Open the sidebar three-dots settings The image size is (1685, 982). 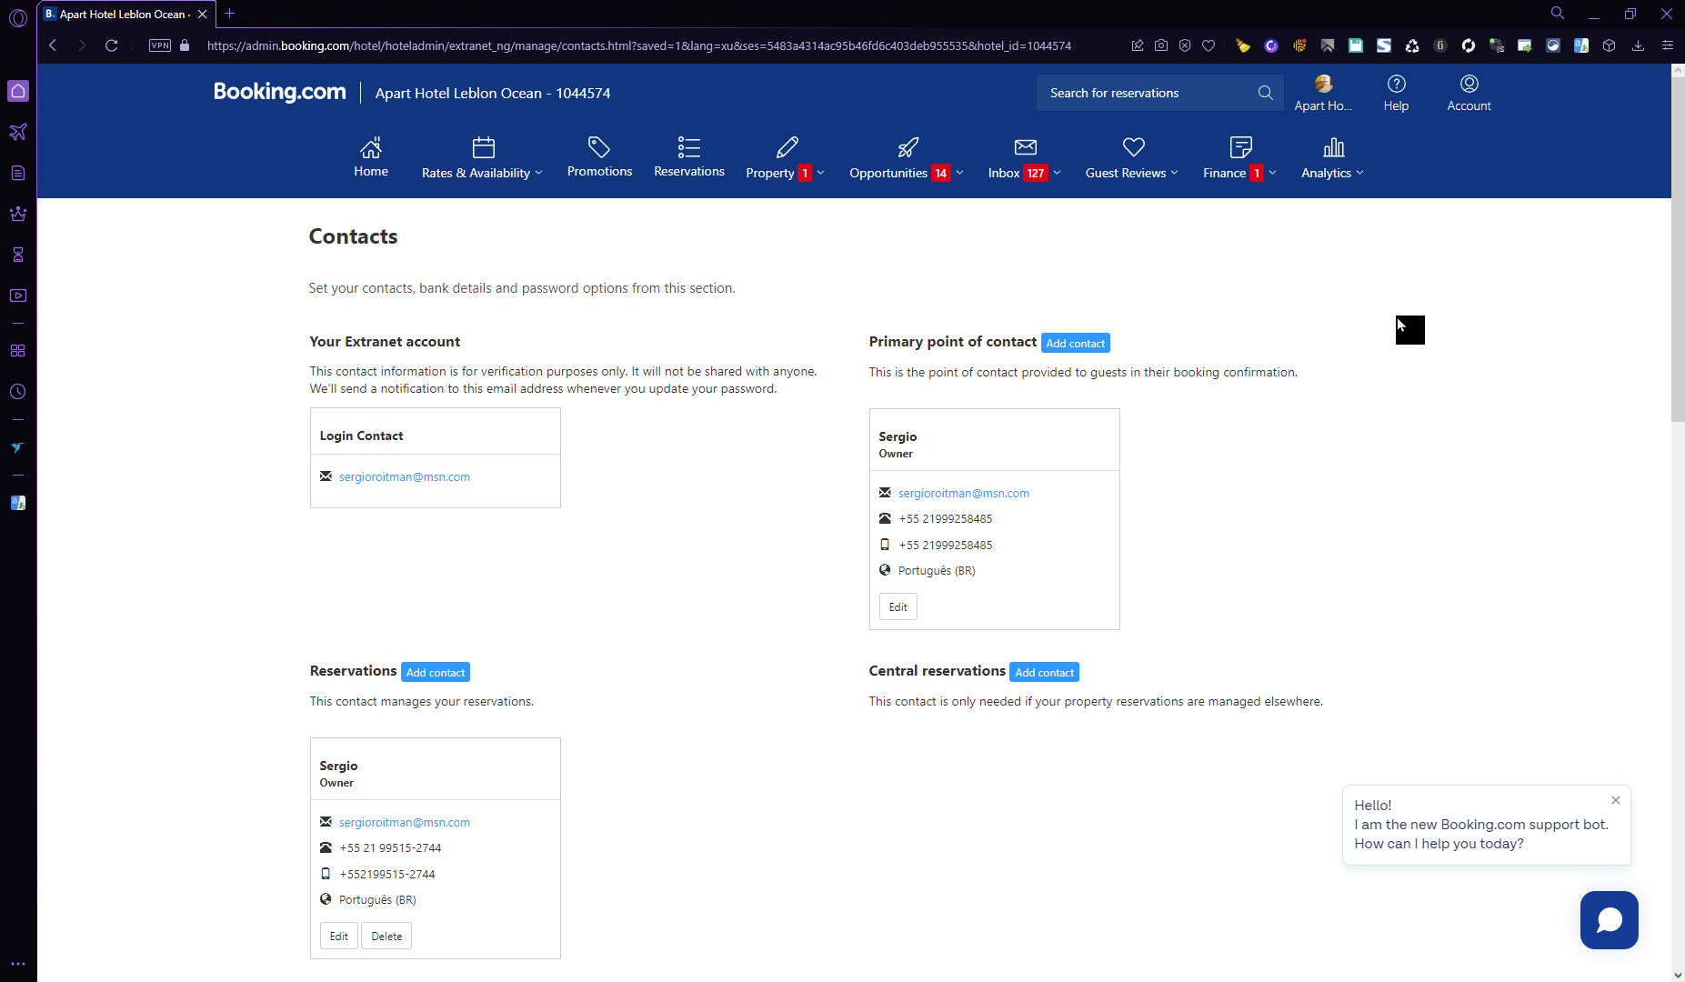click(x=18, y=964)
